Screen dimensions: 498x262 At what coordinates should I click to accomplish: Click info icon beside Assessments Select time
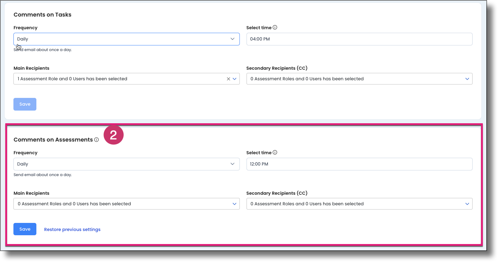tap(275, 152)
